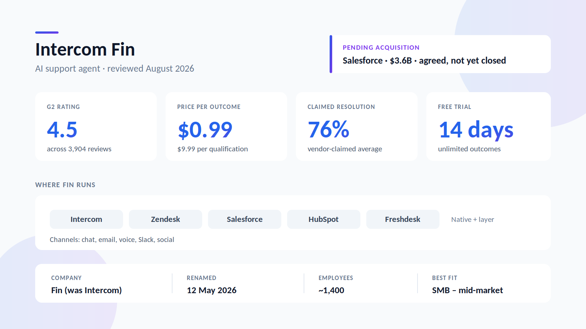
Task: Choose the HubSpot platform chip
Action: [324, 219]
